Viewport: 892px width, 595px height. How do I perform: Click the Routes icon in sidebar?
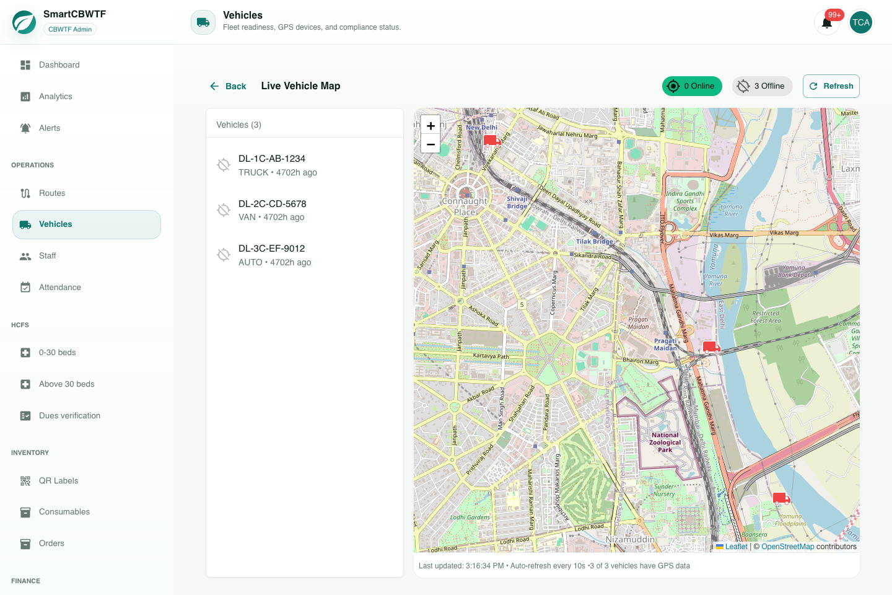25,193
